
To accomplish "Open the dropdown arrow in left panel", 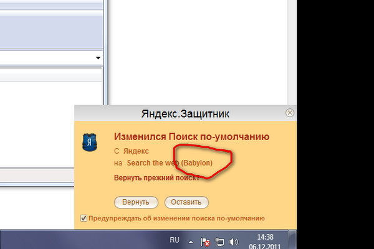I will 98,58.
